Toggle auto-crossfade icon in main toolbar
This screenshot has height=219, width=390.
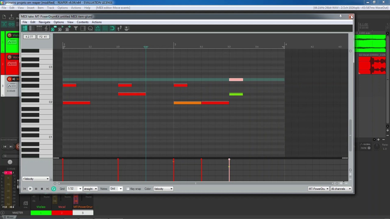(x=4, y=24)
